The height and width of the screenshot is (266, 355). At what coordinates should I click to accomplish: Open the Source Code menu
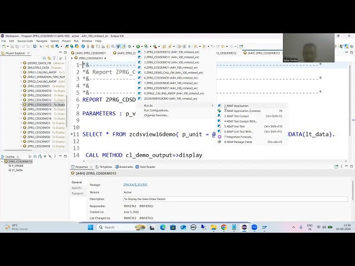[25, 41]
